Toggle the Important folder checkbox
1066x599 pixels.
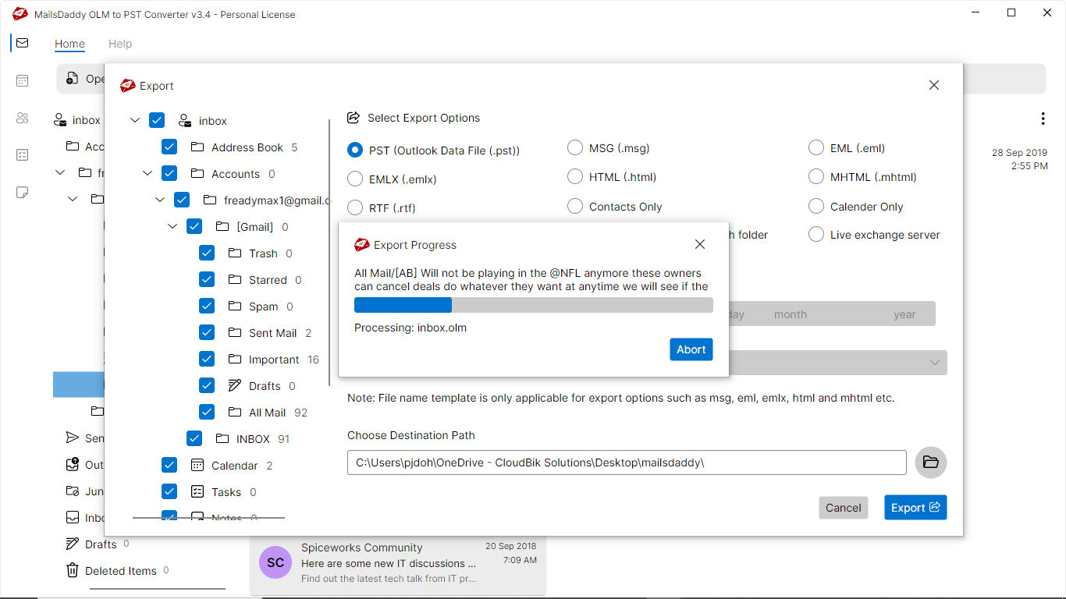tap(207, 360)
